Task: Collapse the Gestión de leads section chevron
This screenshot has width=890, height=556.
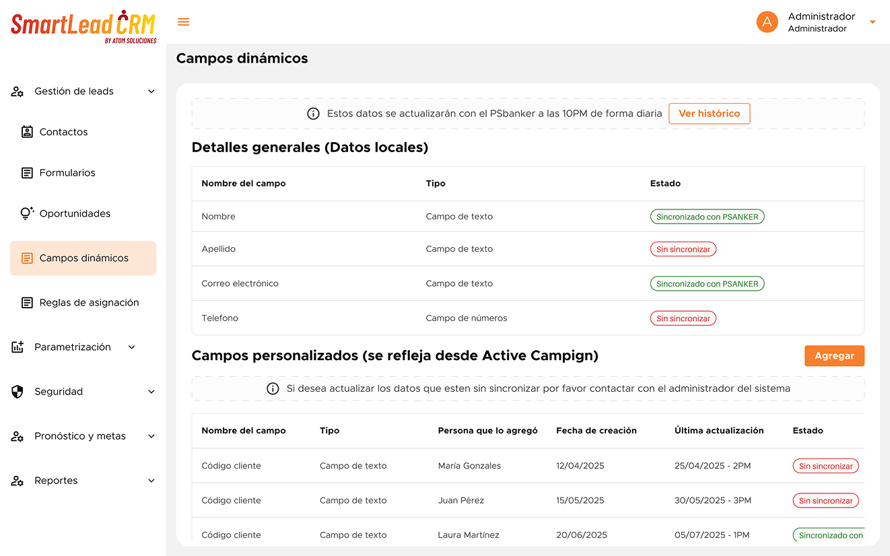Action: (151, 92)
